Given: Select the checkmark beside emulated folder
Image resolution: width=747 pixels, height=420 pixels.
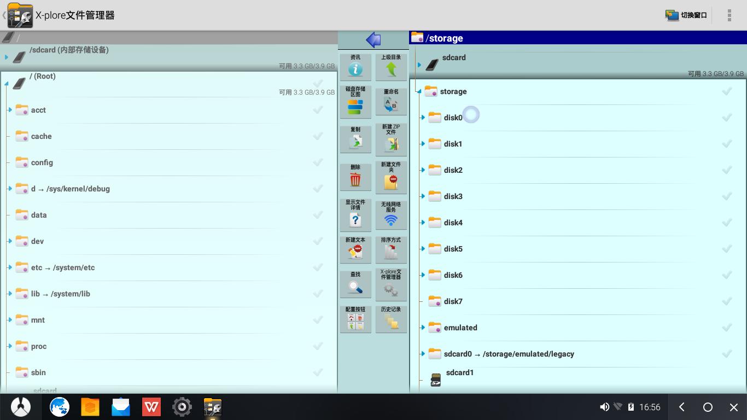Looking at the screenshot, I should pyautogui.click(x=727, y=328).
